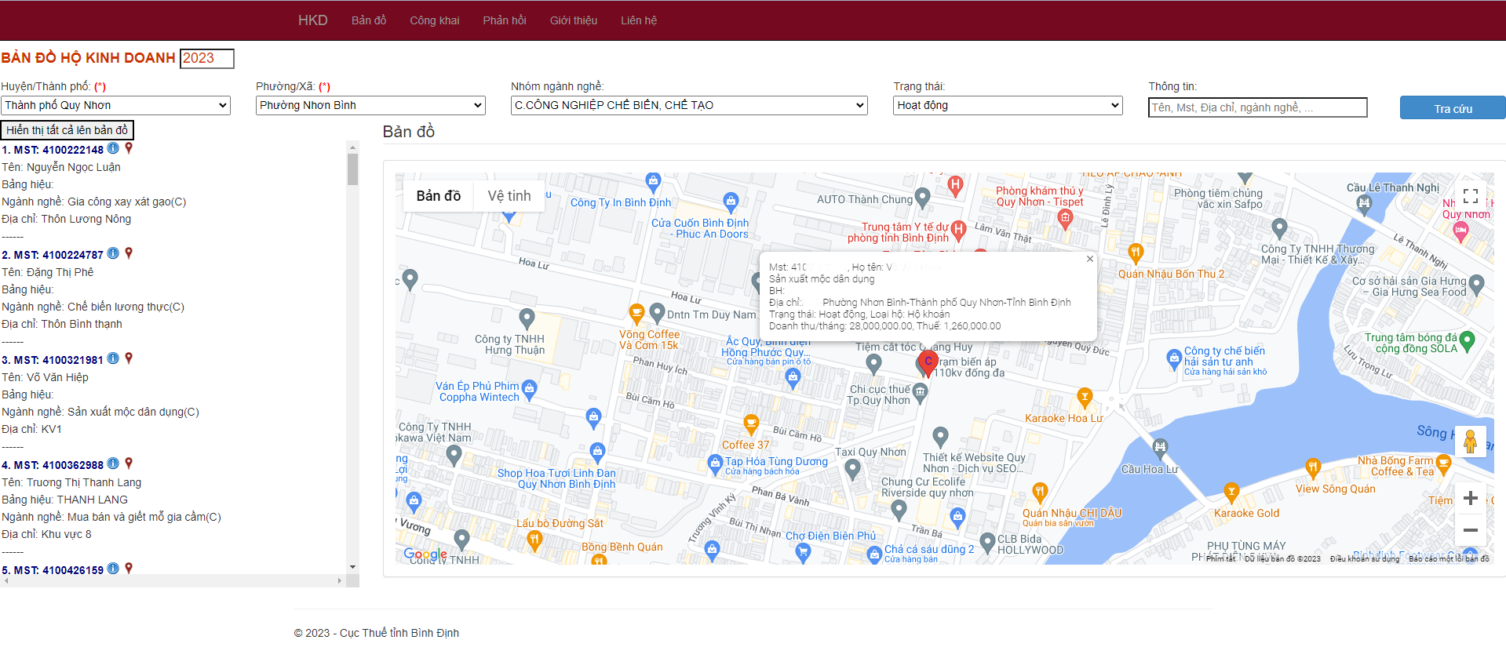Click map pin icon for MST 4100362988
The image size is (1506, 647).
[x=129, y=463]
